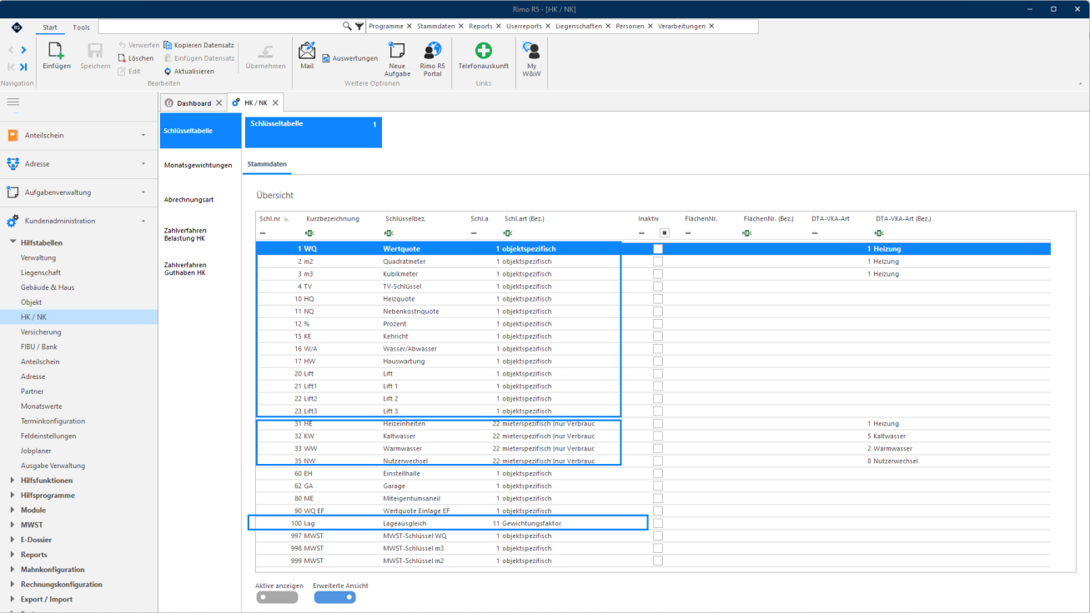The width and height of the screenshot is (1090, 613).
Task: Sort by the Kurzbezeichnung column header
Action: 333,219
